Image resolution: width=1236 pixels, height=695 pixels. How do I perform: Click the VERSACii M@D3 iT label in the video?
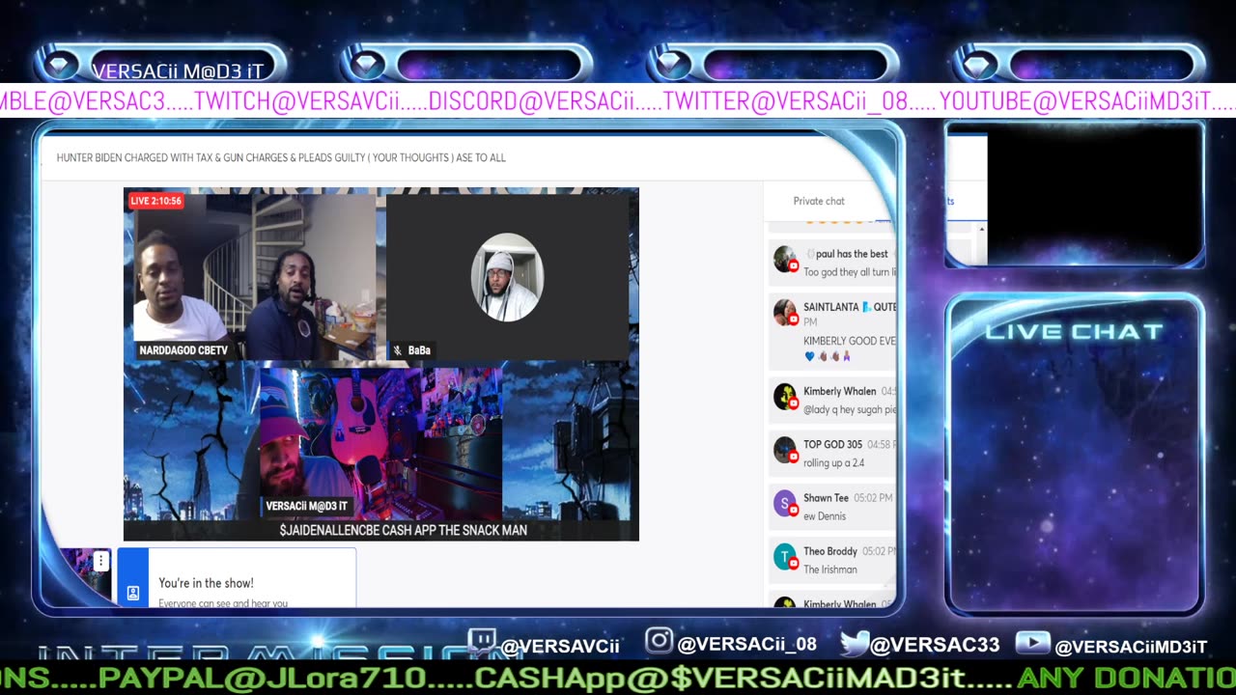click(x=306, y=506)
